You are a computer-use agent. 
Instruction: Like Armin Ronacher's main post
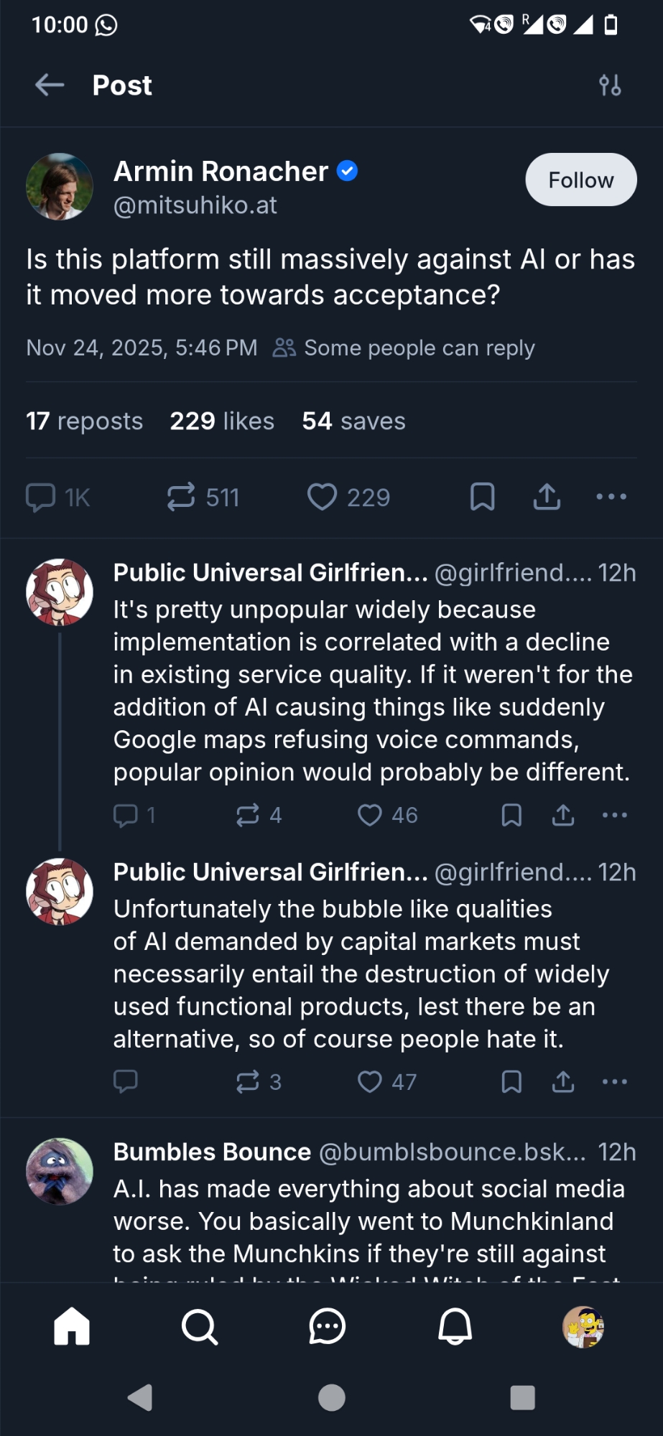(x=323, y=497)
